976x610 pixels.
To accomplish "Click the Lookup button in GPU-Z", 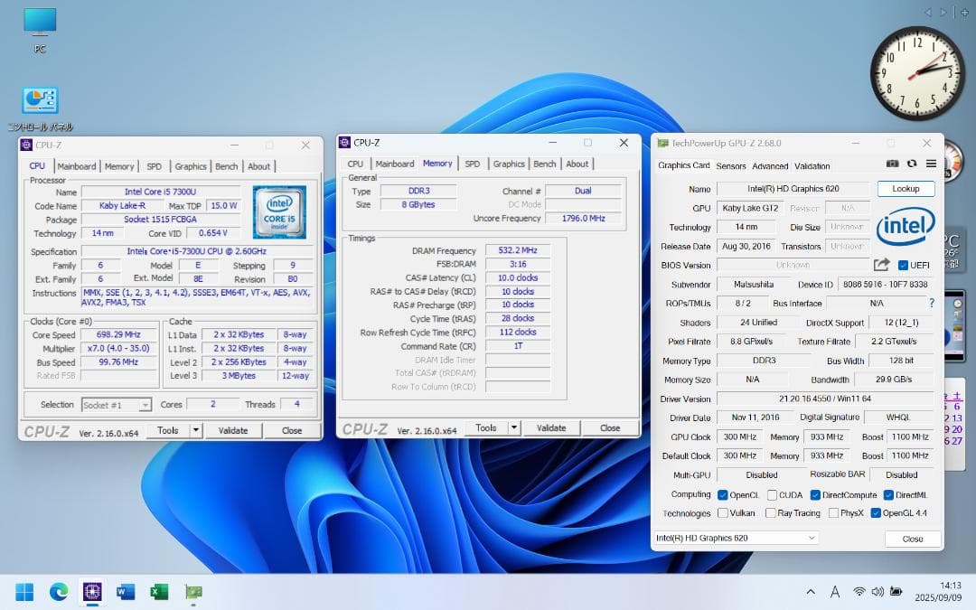I will click(x=906, y=189).
